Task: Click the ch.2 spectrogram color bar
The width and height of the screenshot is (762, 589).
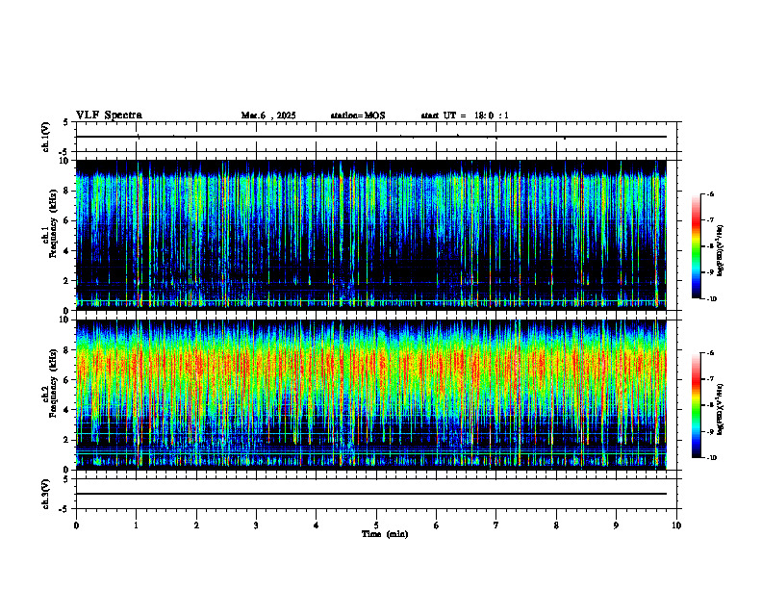Action: tap(696, 405)
